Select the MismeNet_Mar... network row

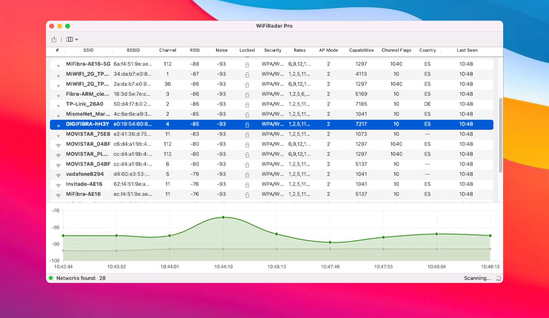point(271,114)
